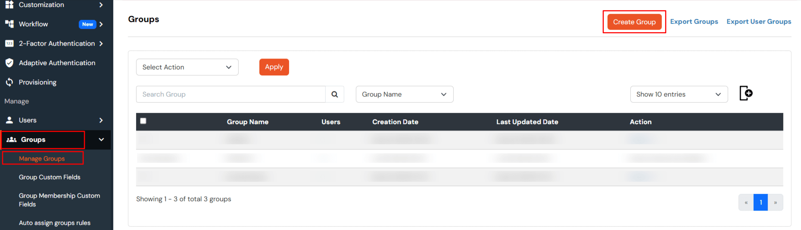801x230 pixels.
Task: Open the Group Name filter dropdown
Action: [x=404, y=94]
